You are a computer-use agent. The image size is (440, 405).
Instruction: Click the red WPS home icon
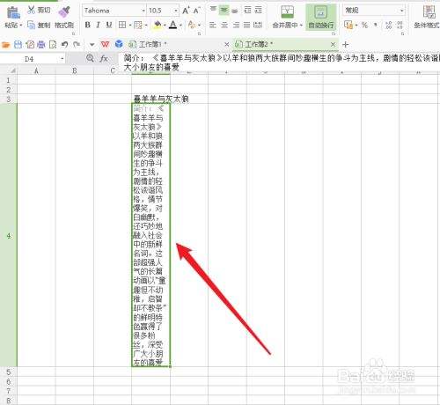click(x=105, y=45)
